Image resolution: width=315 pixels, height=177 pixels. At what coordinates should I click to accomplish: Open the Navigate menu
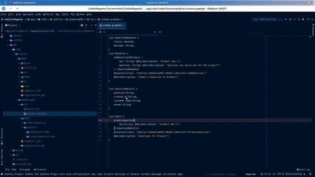[x=28, y=14]
